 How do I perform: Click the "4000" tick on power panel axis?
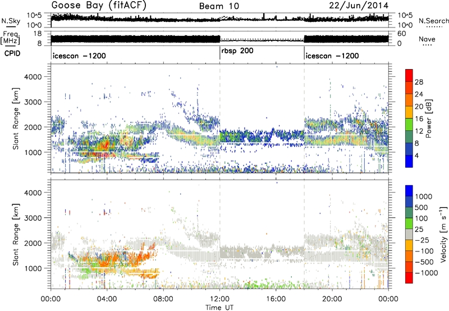pyautogui.click(x=33, y=77)
